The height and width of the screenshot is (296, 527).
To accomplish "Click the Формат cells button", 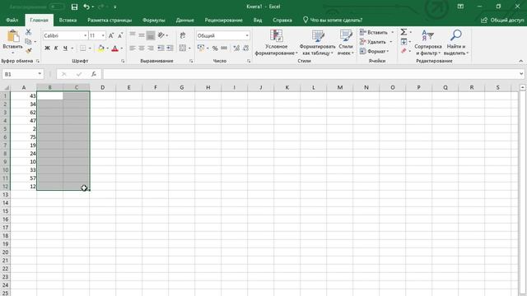I will 375,51.
